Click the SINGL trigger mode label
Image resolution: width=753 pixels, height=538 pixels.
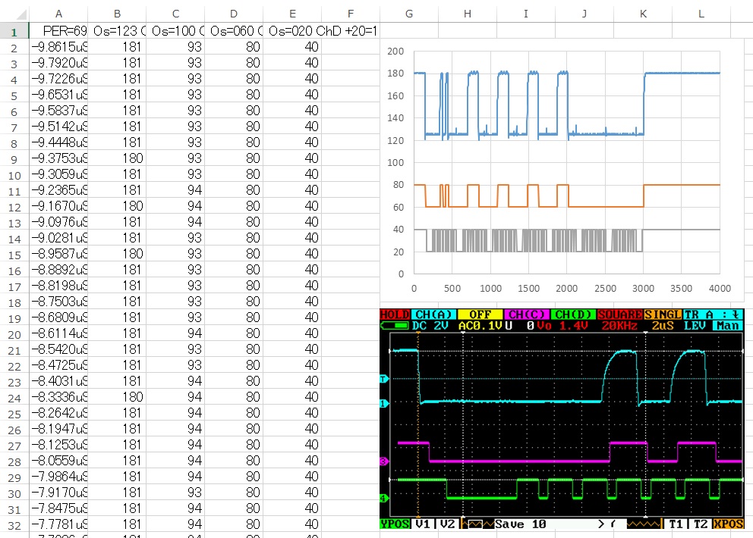click(x=662, y=314)
